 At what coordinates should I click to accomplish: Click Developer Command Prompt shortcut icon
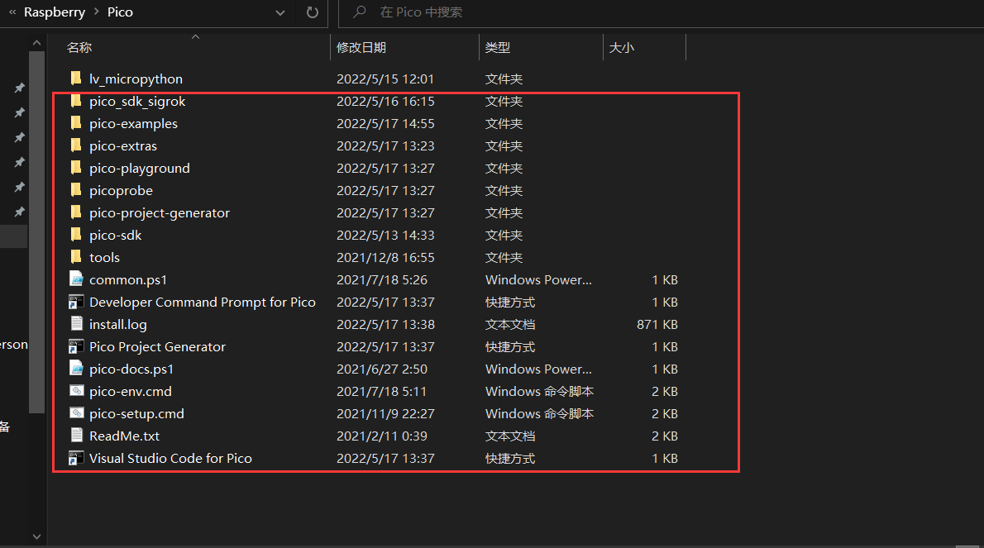76,303
